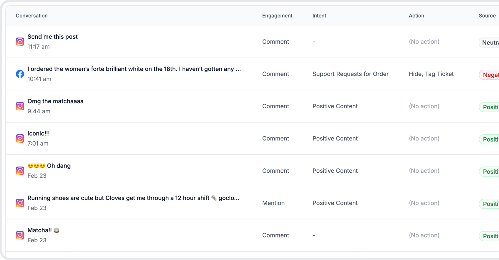Open the 'Send me this post' conversation

[52, 37]
